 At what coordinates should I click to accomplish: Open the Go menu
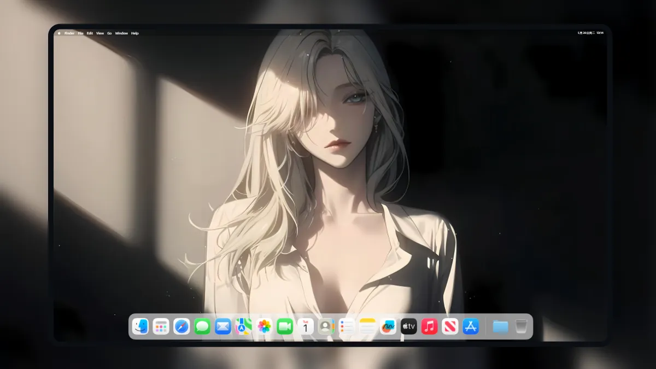pyautogui.click(x=109, y=33)
